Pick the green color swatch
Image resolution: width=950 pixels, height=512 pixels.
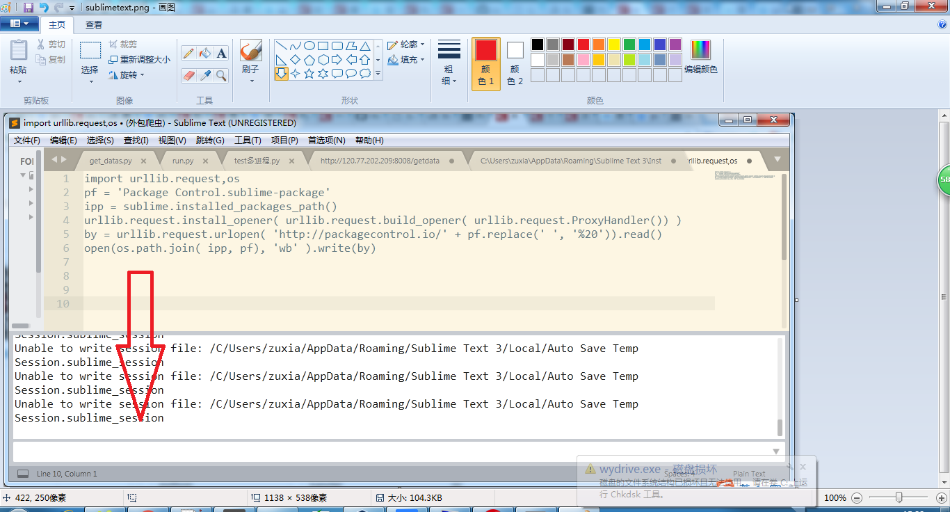point(629,45)
